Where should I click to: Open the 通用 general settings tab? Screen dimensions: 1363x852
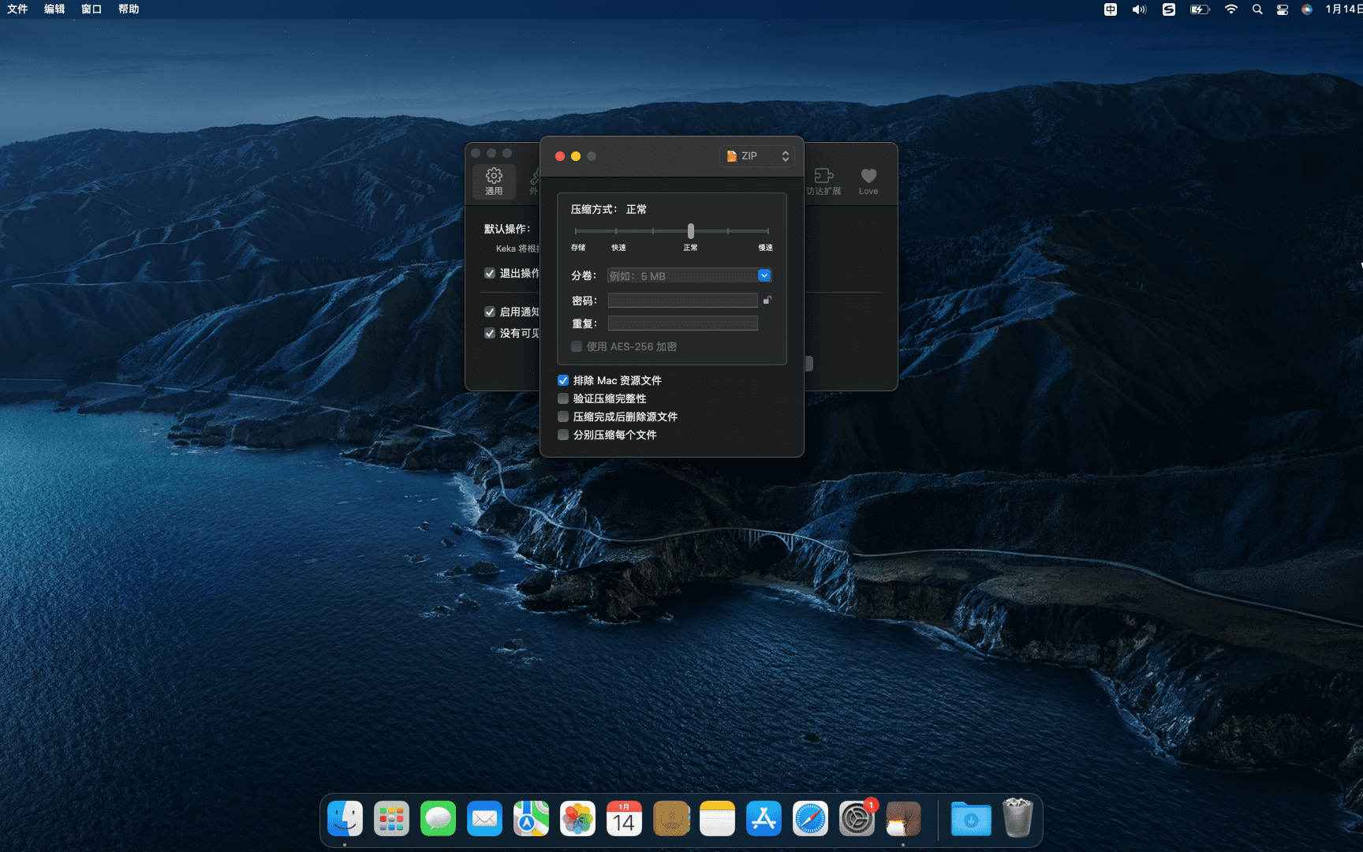click(x=494, y=181)
